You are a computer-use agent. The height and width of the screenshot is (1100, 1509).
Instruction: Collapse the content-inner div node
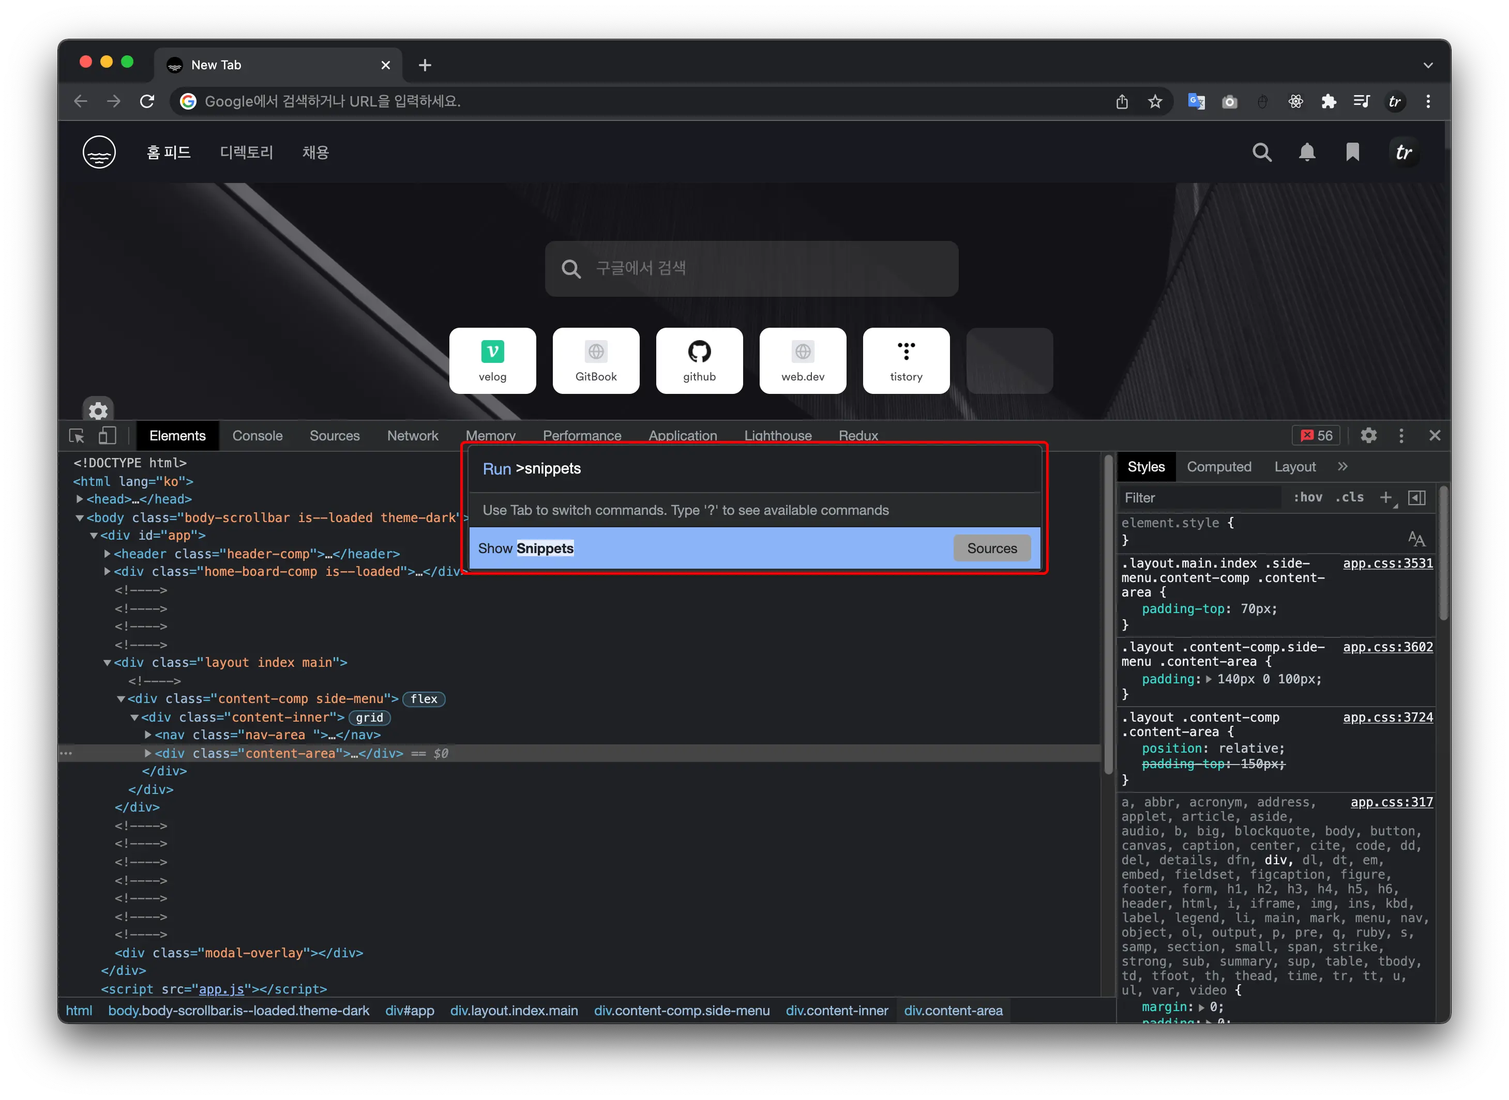(x=134, y=717)
